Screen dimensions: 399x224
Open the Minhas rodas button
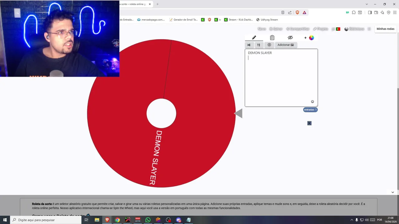coord(385,29)
